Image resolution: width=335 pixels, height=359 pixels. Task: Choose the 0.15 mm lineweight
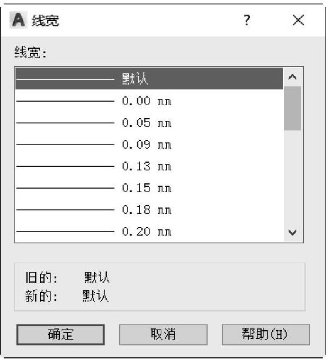click(149, 188)
